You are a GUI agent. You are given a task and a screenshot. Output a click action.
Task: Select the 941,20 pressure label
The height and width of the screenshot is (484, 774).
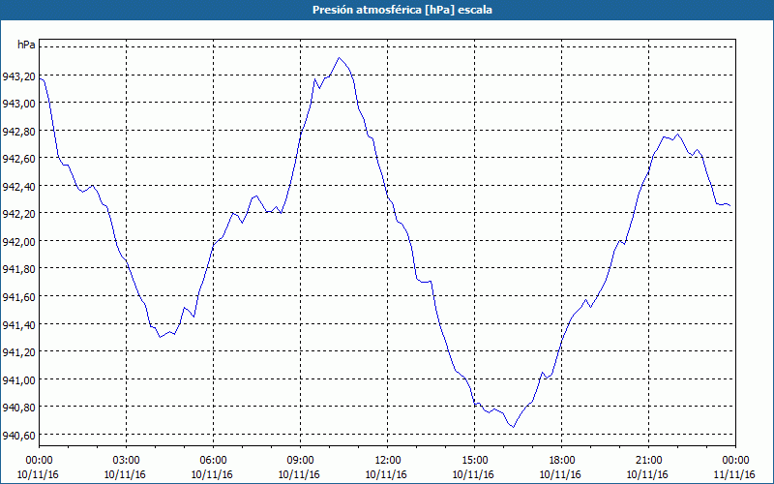[18, 352]
